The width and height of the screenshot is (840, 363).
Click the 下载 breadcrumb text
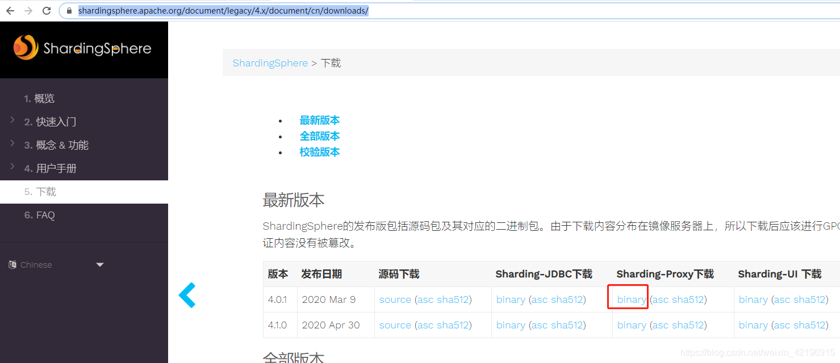tap(331, 63)
